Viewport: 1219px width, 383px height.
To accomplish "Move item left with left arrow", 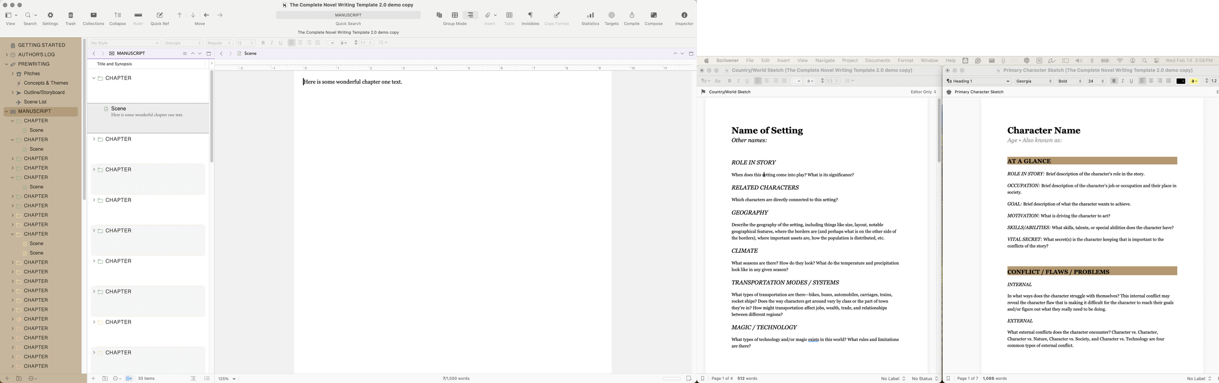I will point(207,16).
